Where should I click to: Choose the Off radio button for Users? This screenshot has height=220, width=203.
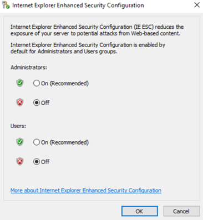point(37,162)
